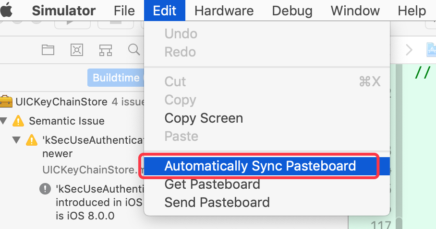Click the Buildtime filter button

coord(115,78)
